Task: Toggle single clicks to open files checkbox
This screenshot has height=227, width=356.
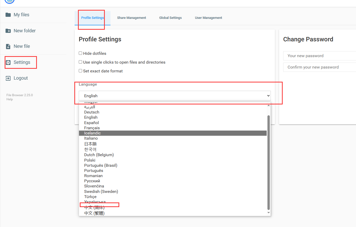Action: (81, 62)
